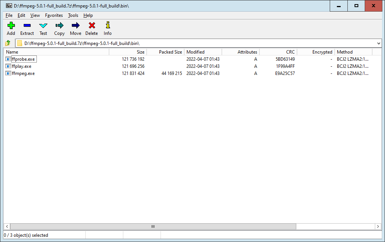This screenshot has height=242, width=385.
Task: Expand the address path dropdown arrow
Action: 379,43
